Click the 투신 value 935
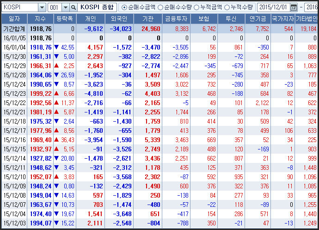Screen dimensions: 319x230 (239, 177)
